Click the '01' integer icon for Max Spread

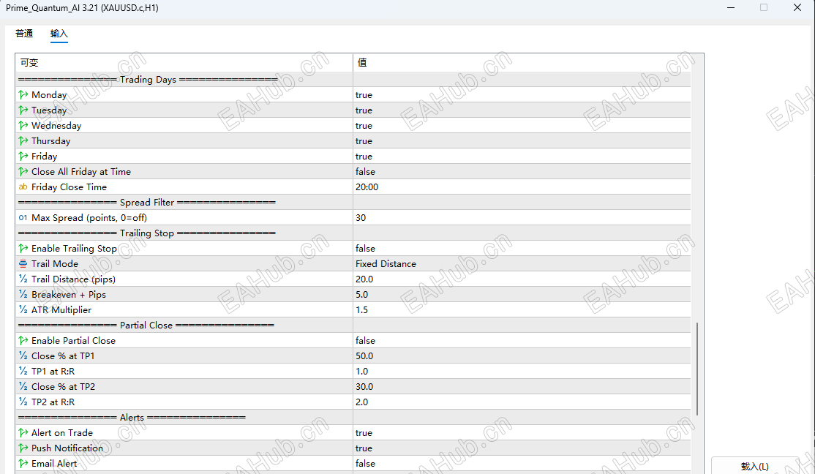coord(23,218)
